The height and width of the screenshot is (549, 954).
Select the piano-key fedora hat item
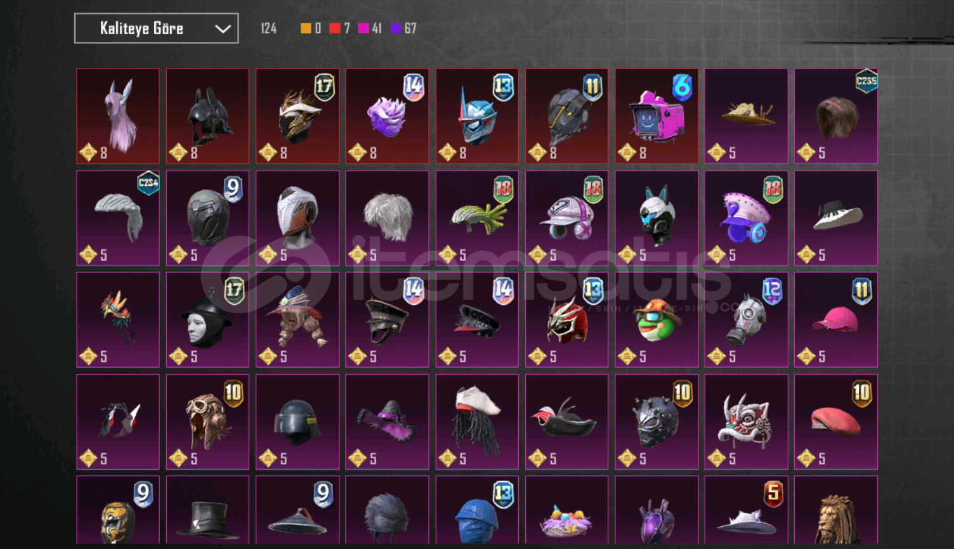(x=836, y=218)
